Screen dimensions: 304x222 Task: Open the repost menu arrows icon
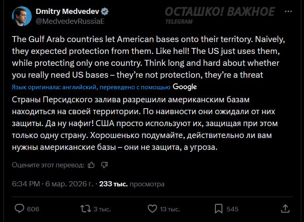[85, 209]
